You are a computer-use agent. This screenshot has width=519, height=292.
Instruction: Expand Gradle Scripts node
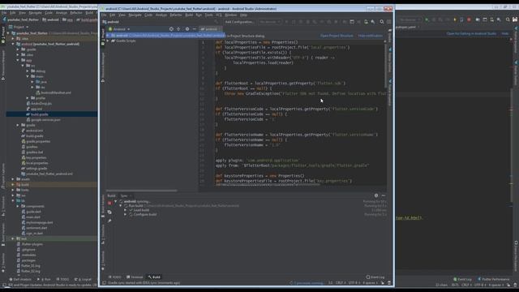108,41
